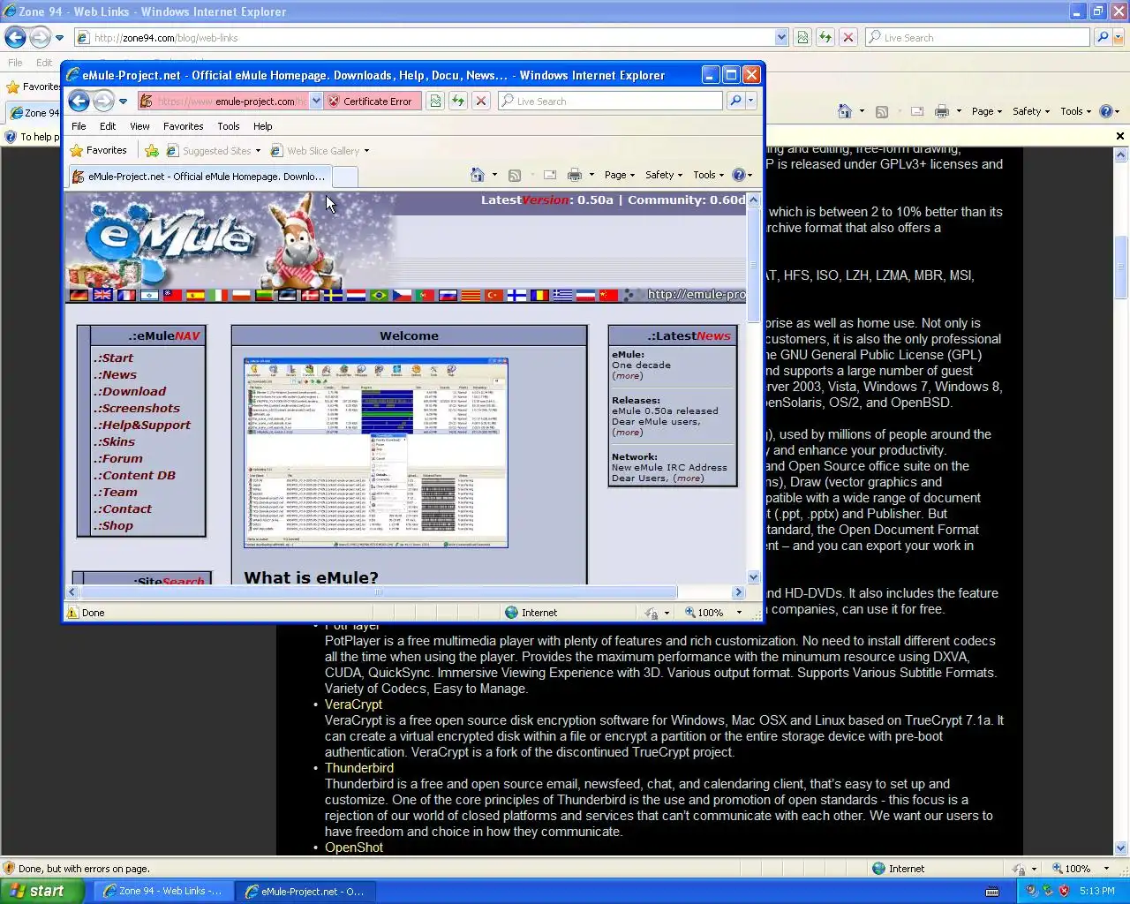
Task: Open Edit menu in eMule window
Action: (108, 126)
